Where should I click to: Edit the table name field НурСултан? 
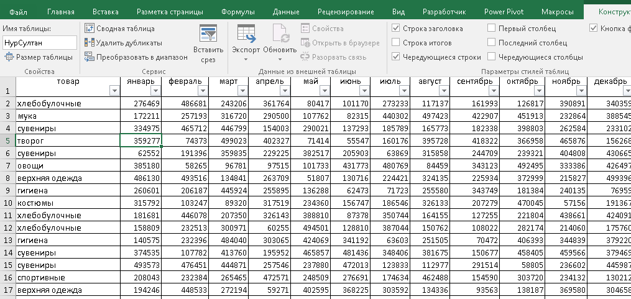pyautogui.click(x=39, y=43)
